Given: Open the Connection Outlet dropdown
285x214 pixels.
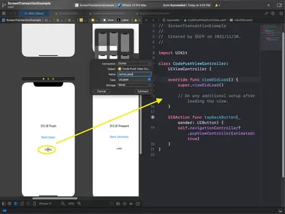Looking at the screenshot, I should tap(134, 63).
